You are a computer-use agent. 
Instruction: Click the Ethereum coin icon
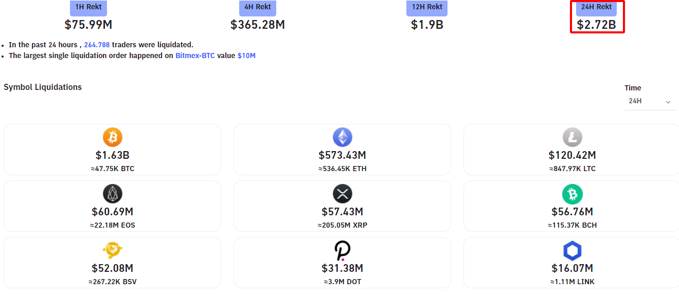(x=343, y=138)
